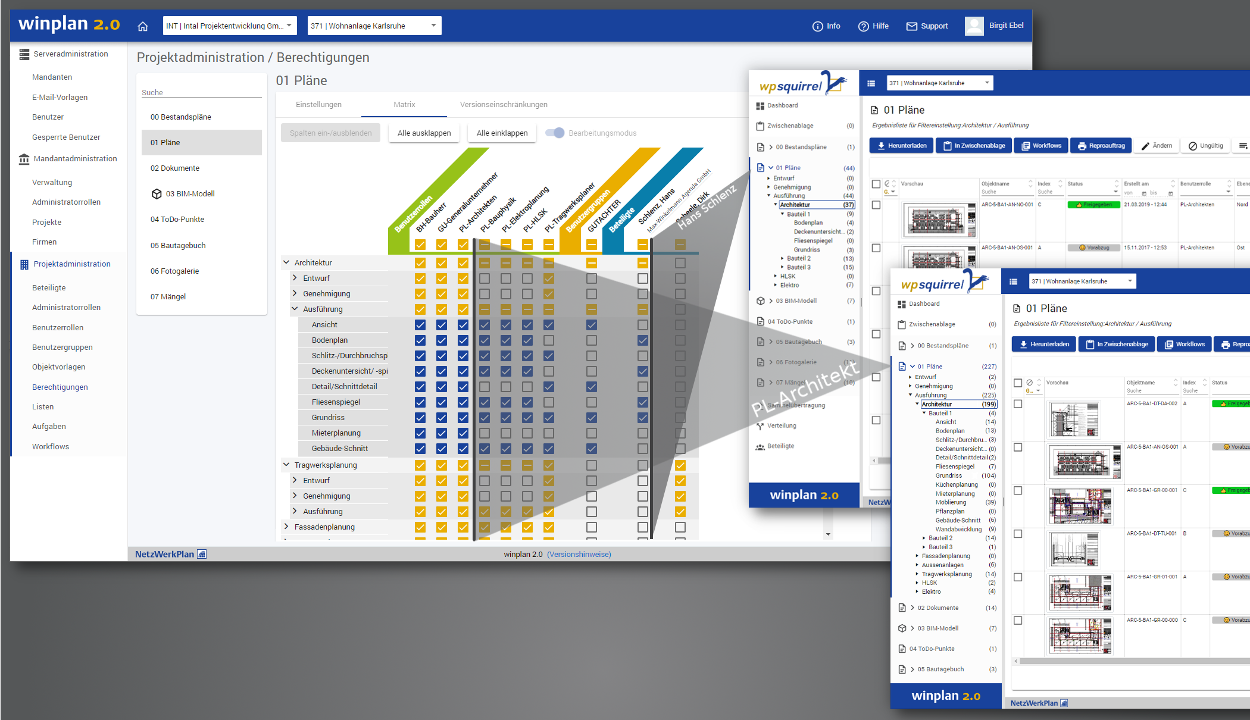Collapse the Architektur row in the matrix

[286, 262]
